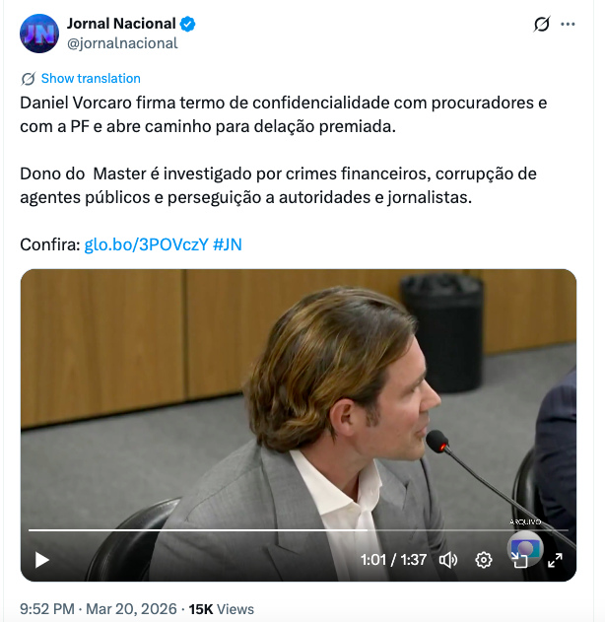Image resolution: width=605 pixels, height=622 pixels.
Task: Click Jornal Nacional profile avatar
Action: tap(39, 34)
